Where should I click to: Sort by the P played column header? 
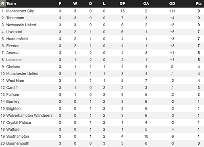[x=60, y=4]
